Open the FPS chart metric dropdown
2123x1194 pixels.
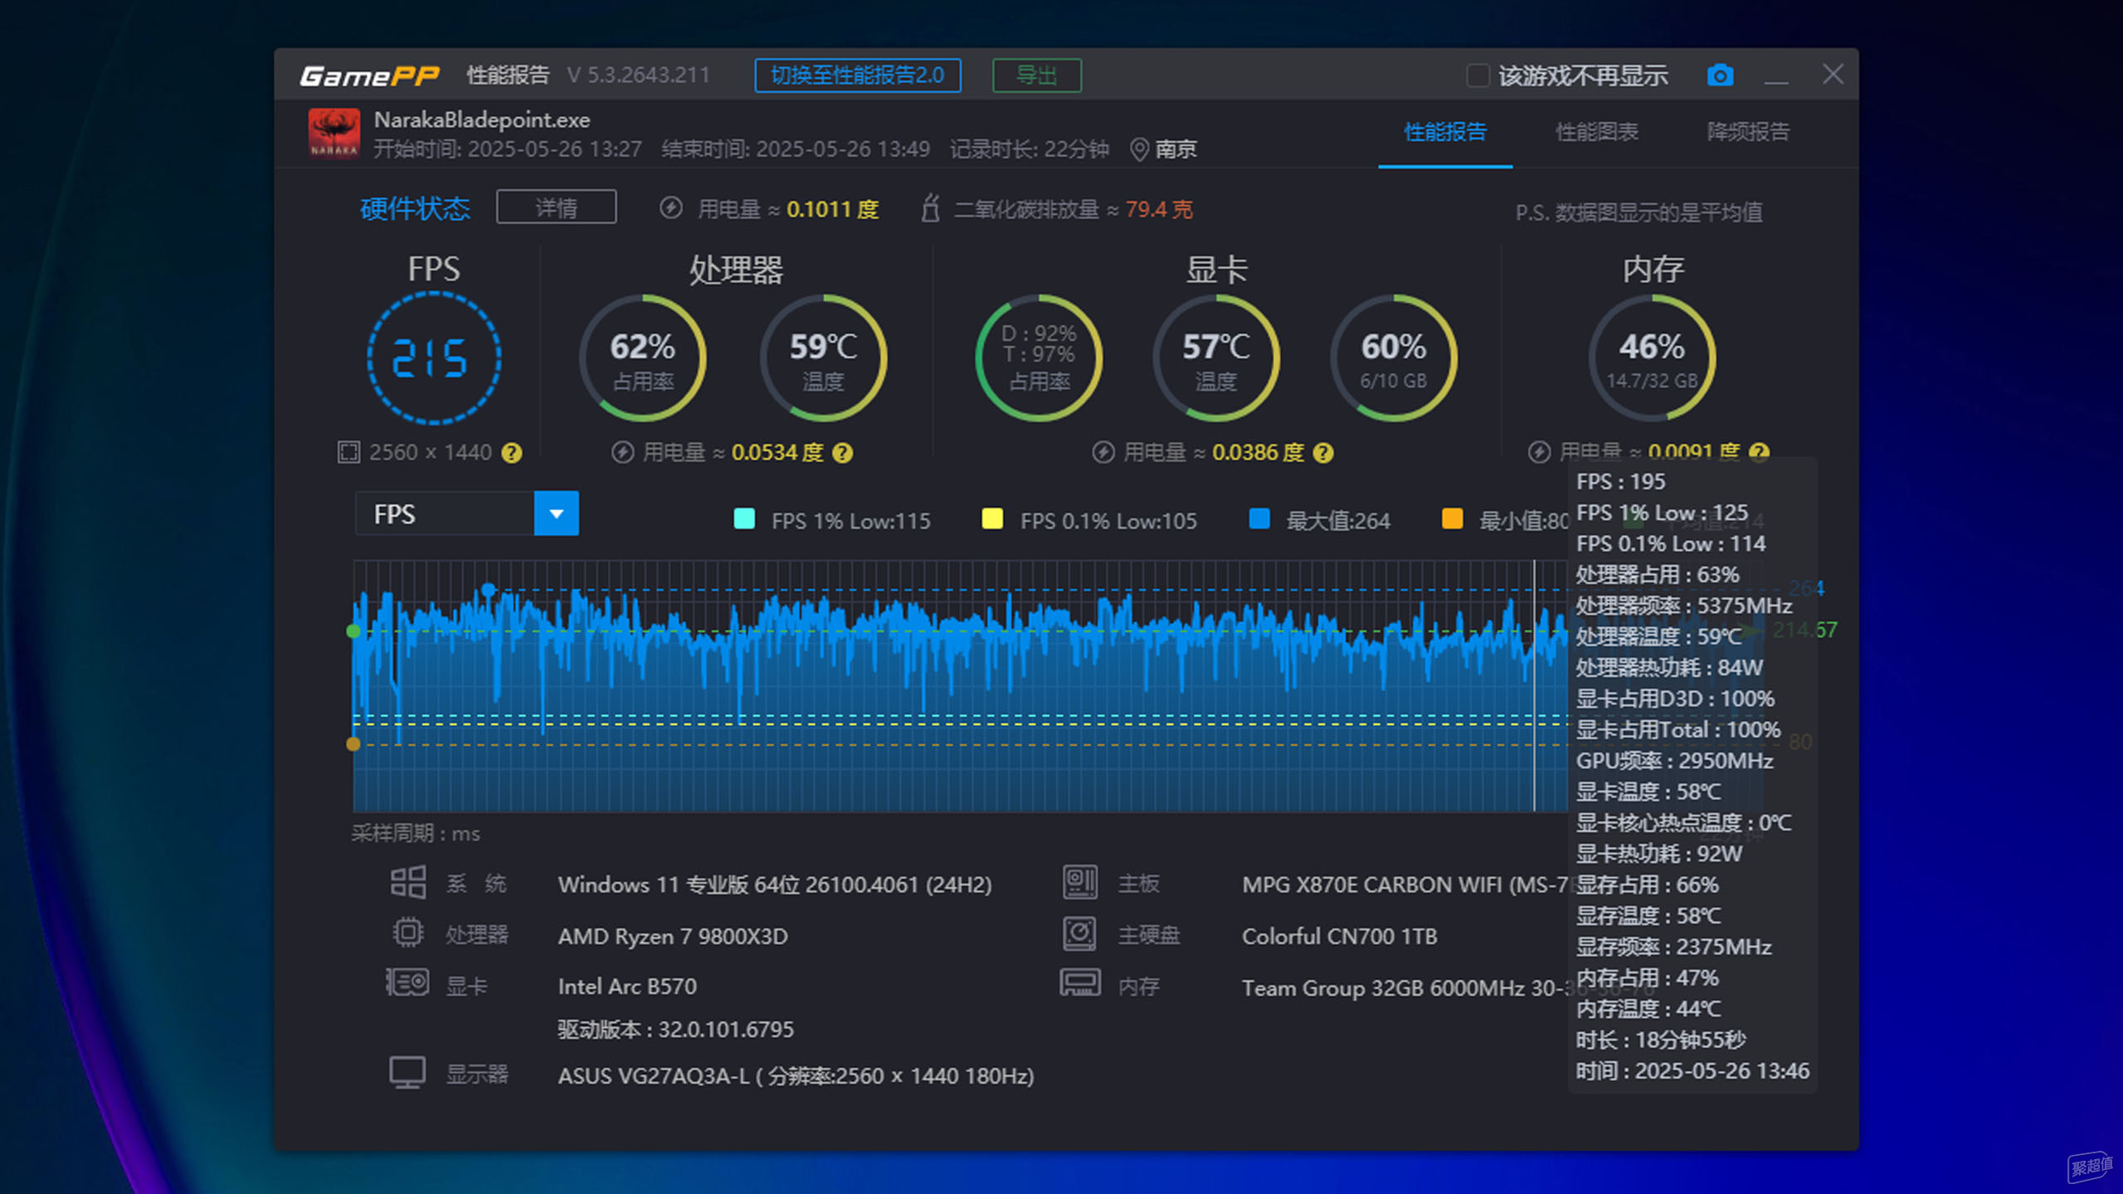tap(556, 514)
